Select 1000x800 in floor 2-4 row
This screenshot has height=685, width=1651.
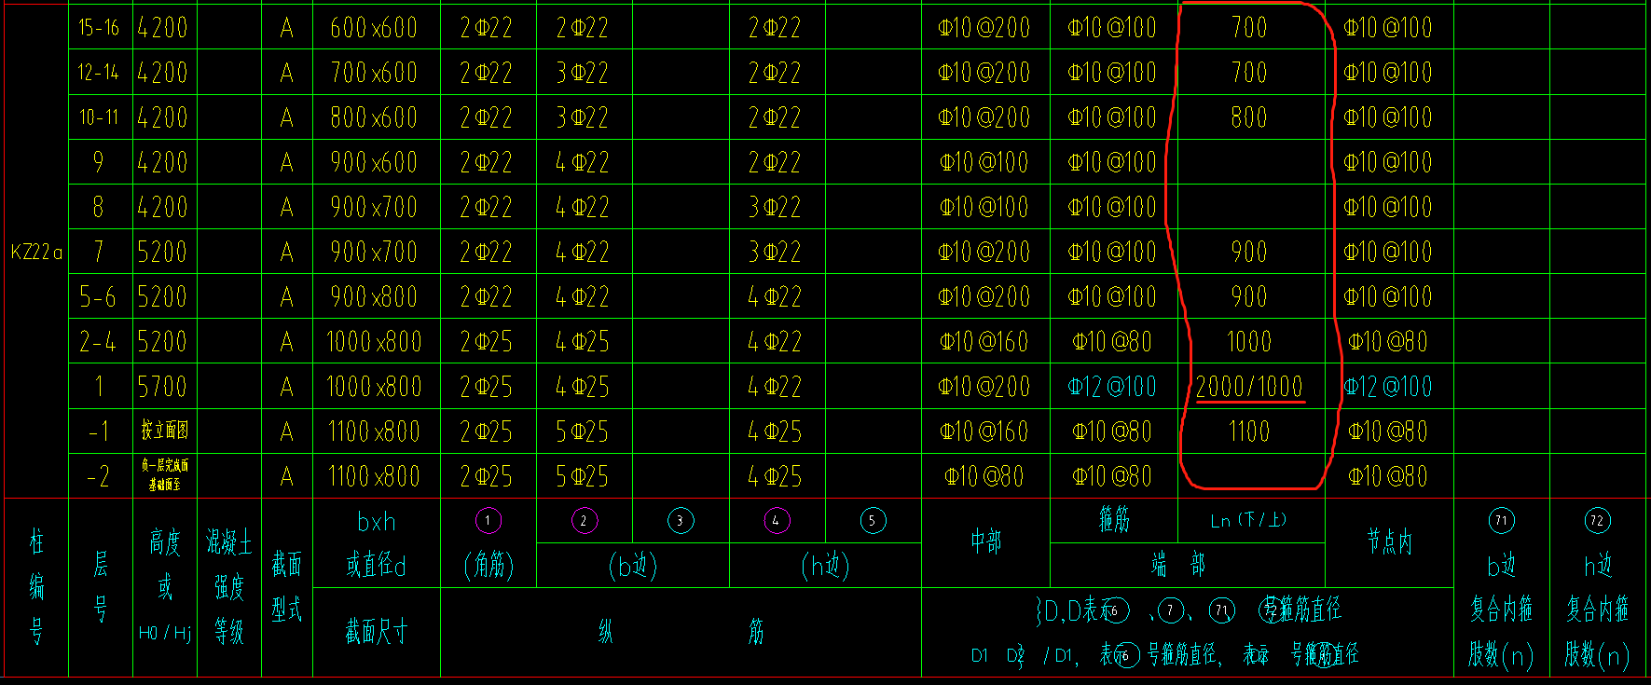(x=374, y=342)
